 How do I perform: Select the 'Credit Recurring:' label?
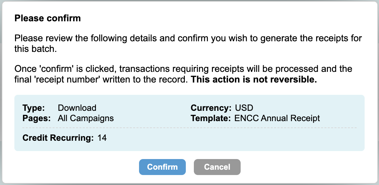pos(58,137)
